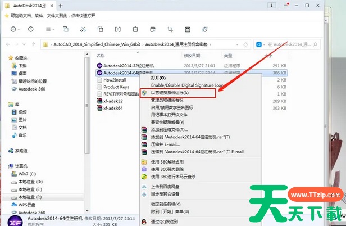This screenshot has width=346, height=226.
Task: Click the refresh-style toolbar icon
Action: [x=205, y=29]
